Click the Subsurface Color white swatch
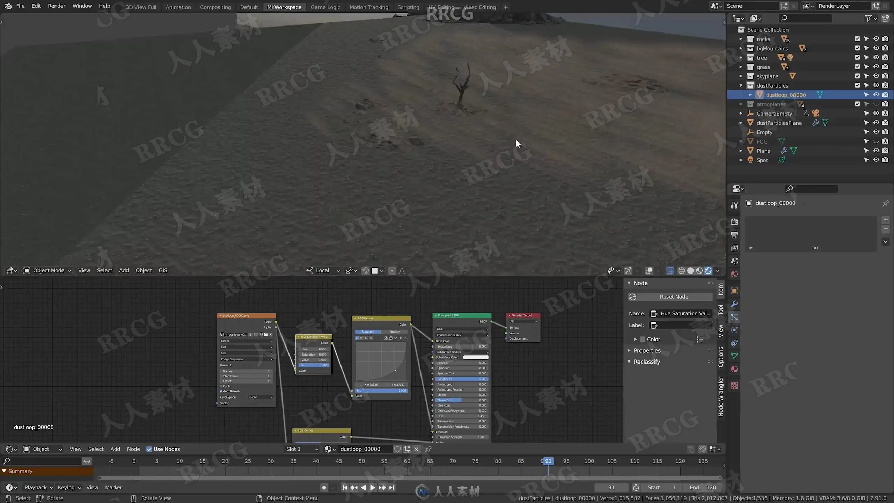The image size is (894, 503). pos(475,357)
